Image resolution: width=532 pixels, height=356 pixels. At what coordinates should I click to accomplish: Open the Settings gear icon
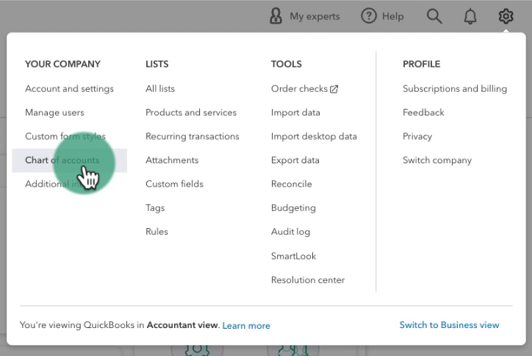(506, 16)
